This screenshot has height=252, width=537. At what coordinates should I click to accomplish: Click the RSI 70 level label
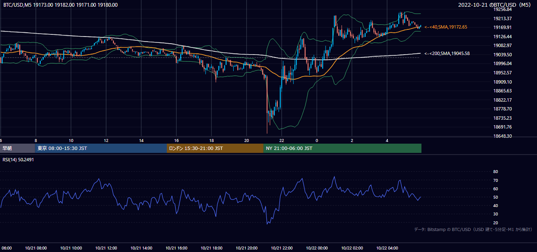(495, 180)
